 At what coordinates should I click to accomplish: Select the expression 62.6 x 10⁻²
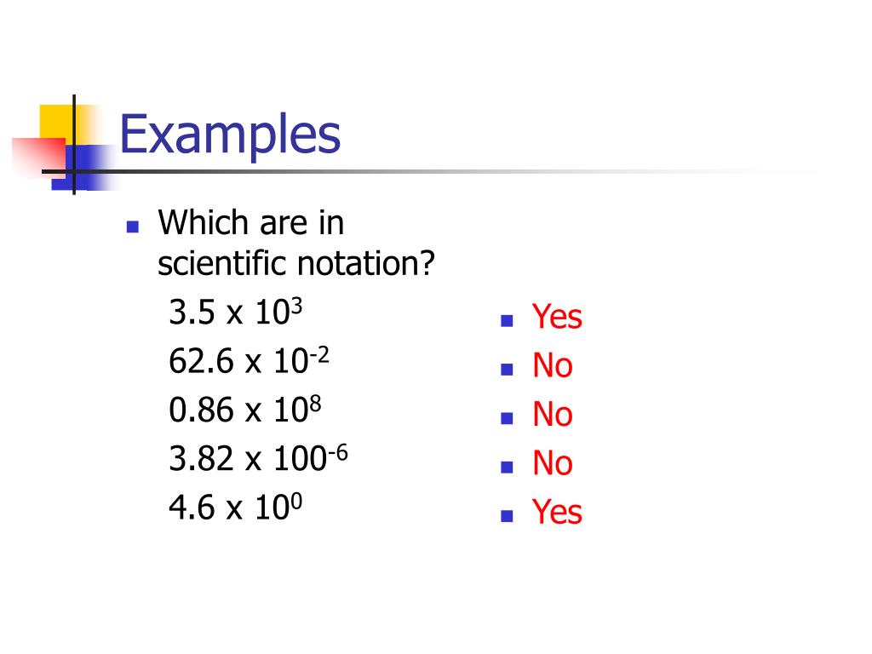pos(249,360)
